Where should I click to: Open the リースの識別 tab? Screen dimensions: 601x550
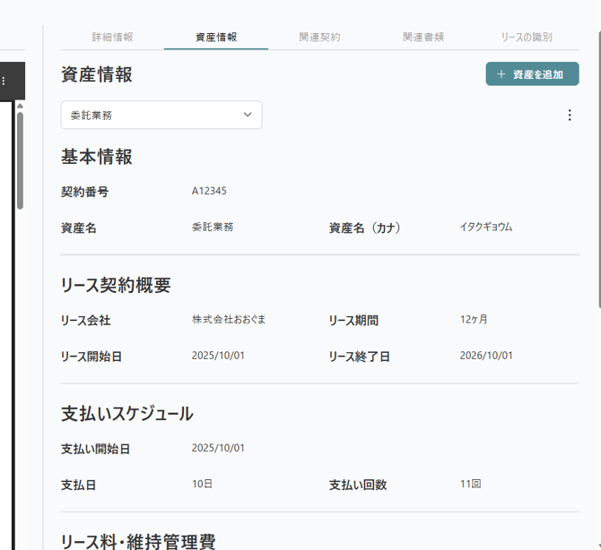point(527,38)
